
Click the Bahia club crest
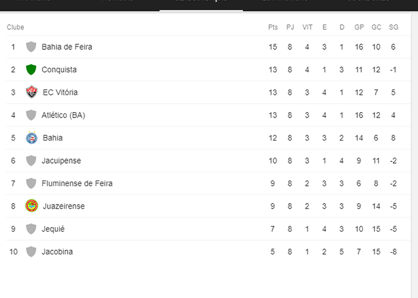32,138
